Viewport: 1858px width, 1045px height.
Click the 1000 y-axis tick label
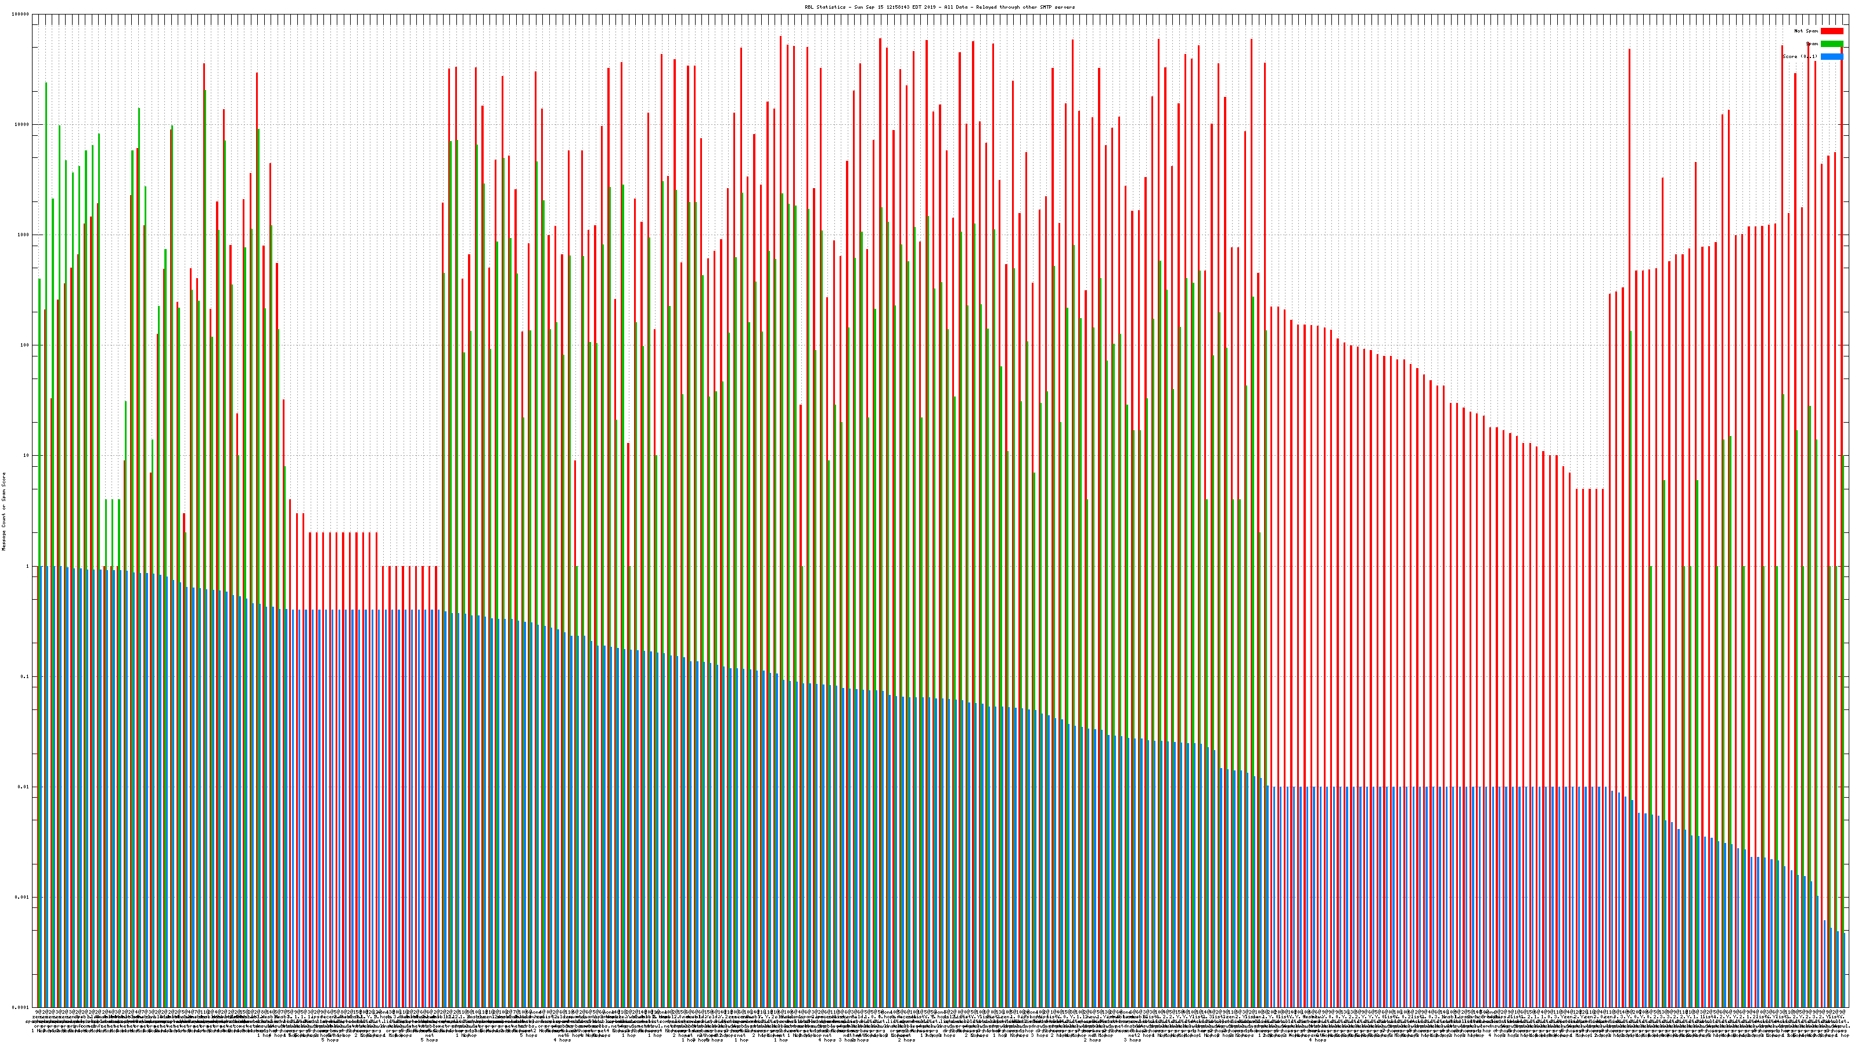(x=23, y=235)
